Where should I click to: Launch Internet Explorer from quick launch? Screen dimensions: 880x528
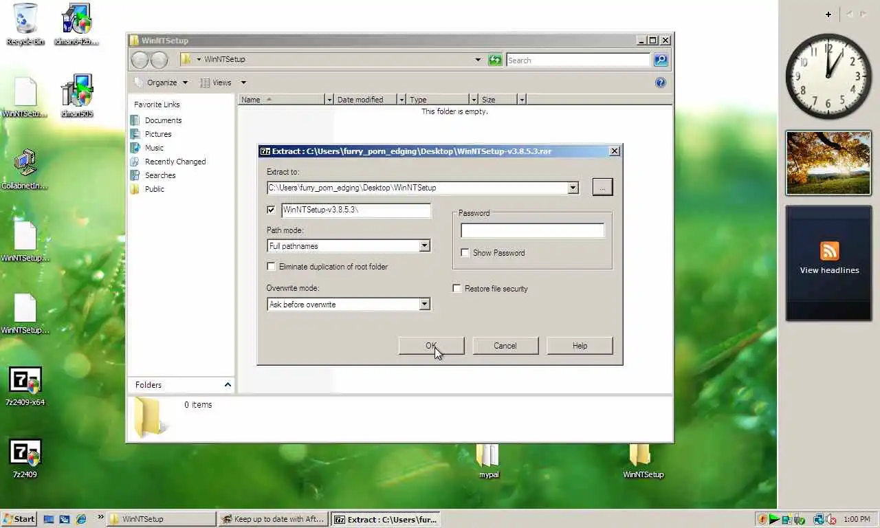81,519
